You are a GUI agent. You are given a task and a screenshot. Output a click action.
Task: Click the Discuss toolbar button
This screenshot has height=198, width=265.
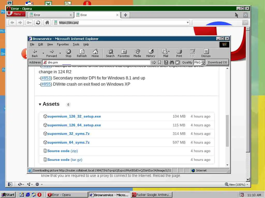206,53
